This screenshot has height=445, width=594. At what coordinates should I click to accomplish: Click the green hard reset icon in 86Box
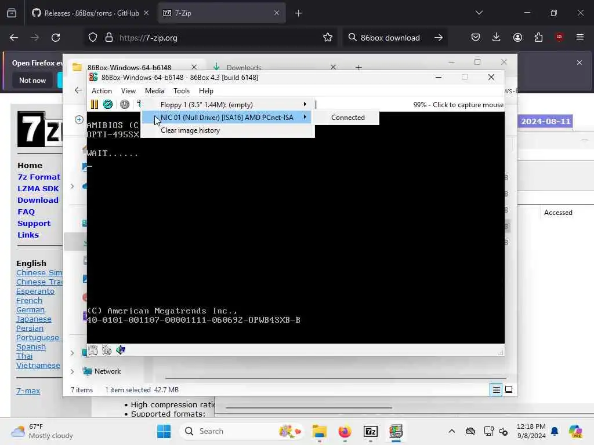point(108,104)
